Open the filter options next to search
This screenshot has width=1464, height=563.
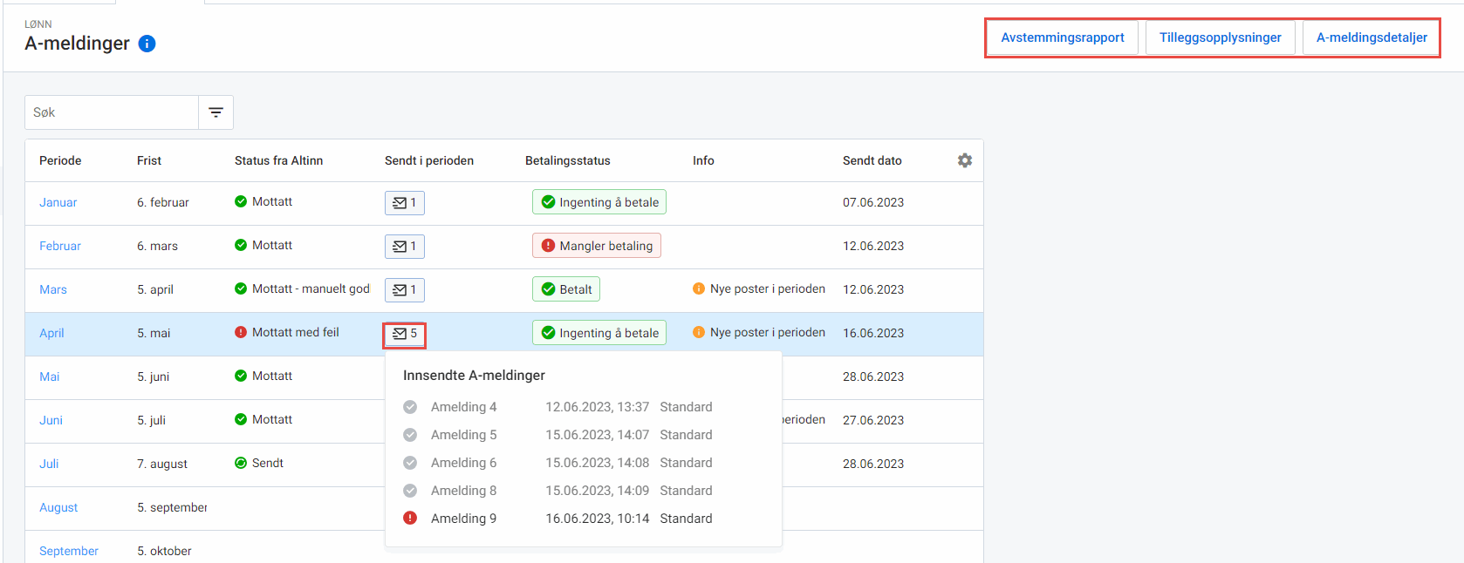point(215,112)
